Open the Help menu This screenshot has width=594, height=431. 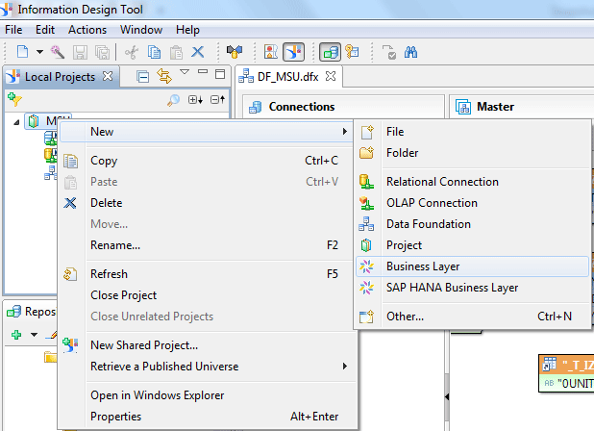[187, 30]
